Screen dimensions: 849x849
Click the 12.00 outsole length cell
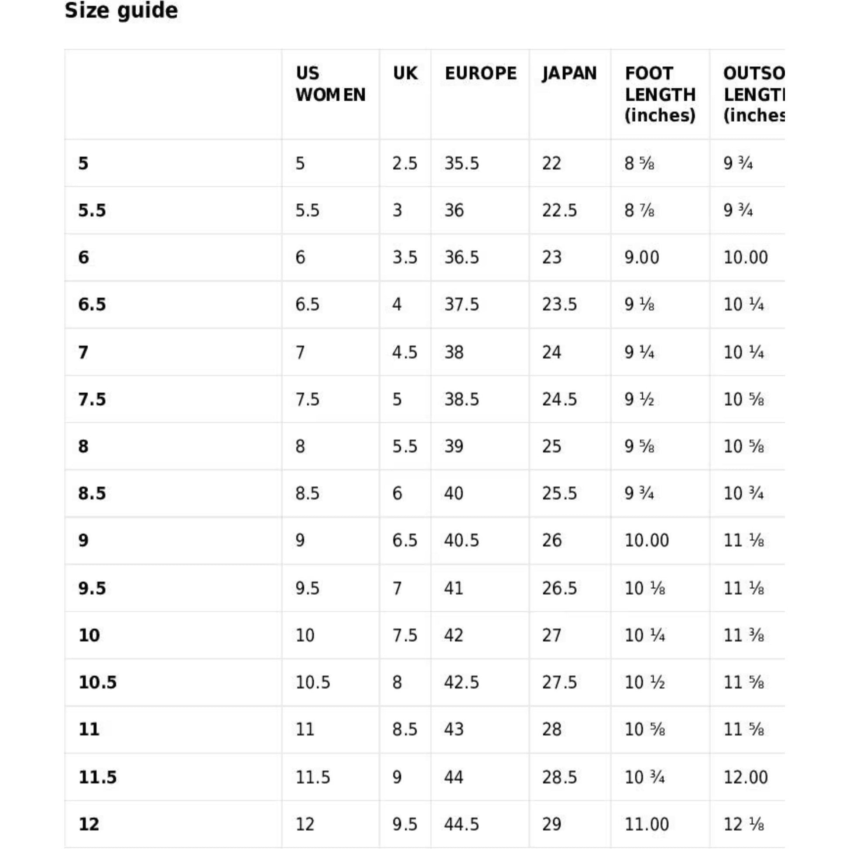[745, 777]
